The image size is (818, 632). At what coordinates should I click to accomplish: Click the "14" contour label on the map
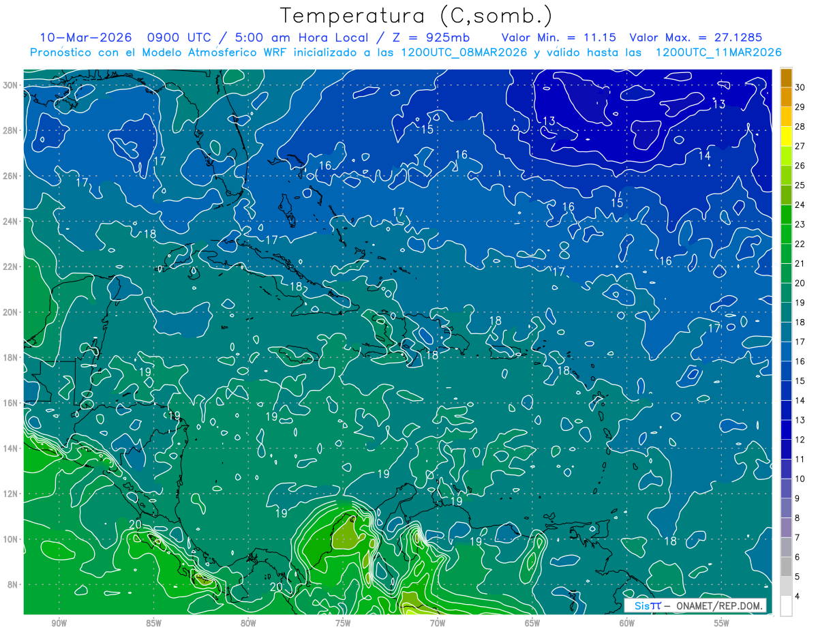705,156
